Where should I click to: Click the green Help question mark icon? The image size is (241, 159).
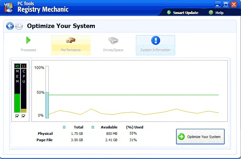pos(211,12)
